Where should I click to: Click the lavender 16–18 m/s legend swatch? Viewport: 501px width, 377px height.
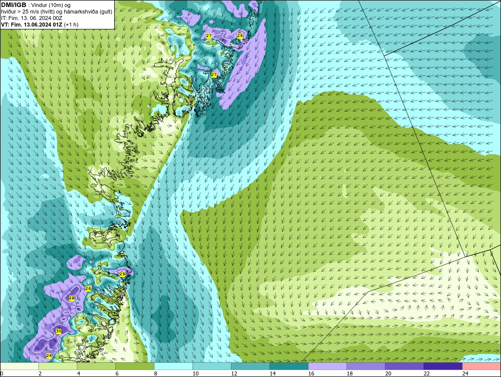coord(327,366)
